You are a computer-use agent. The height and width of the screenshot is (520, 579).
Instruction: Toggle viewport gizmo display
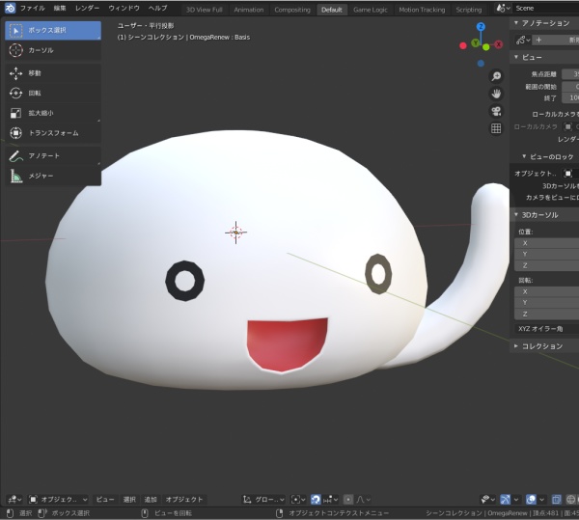click(505, 500)
